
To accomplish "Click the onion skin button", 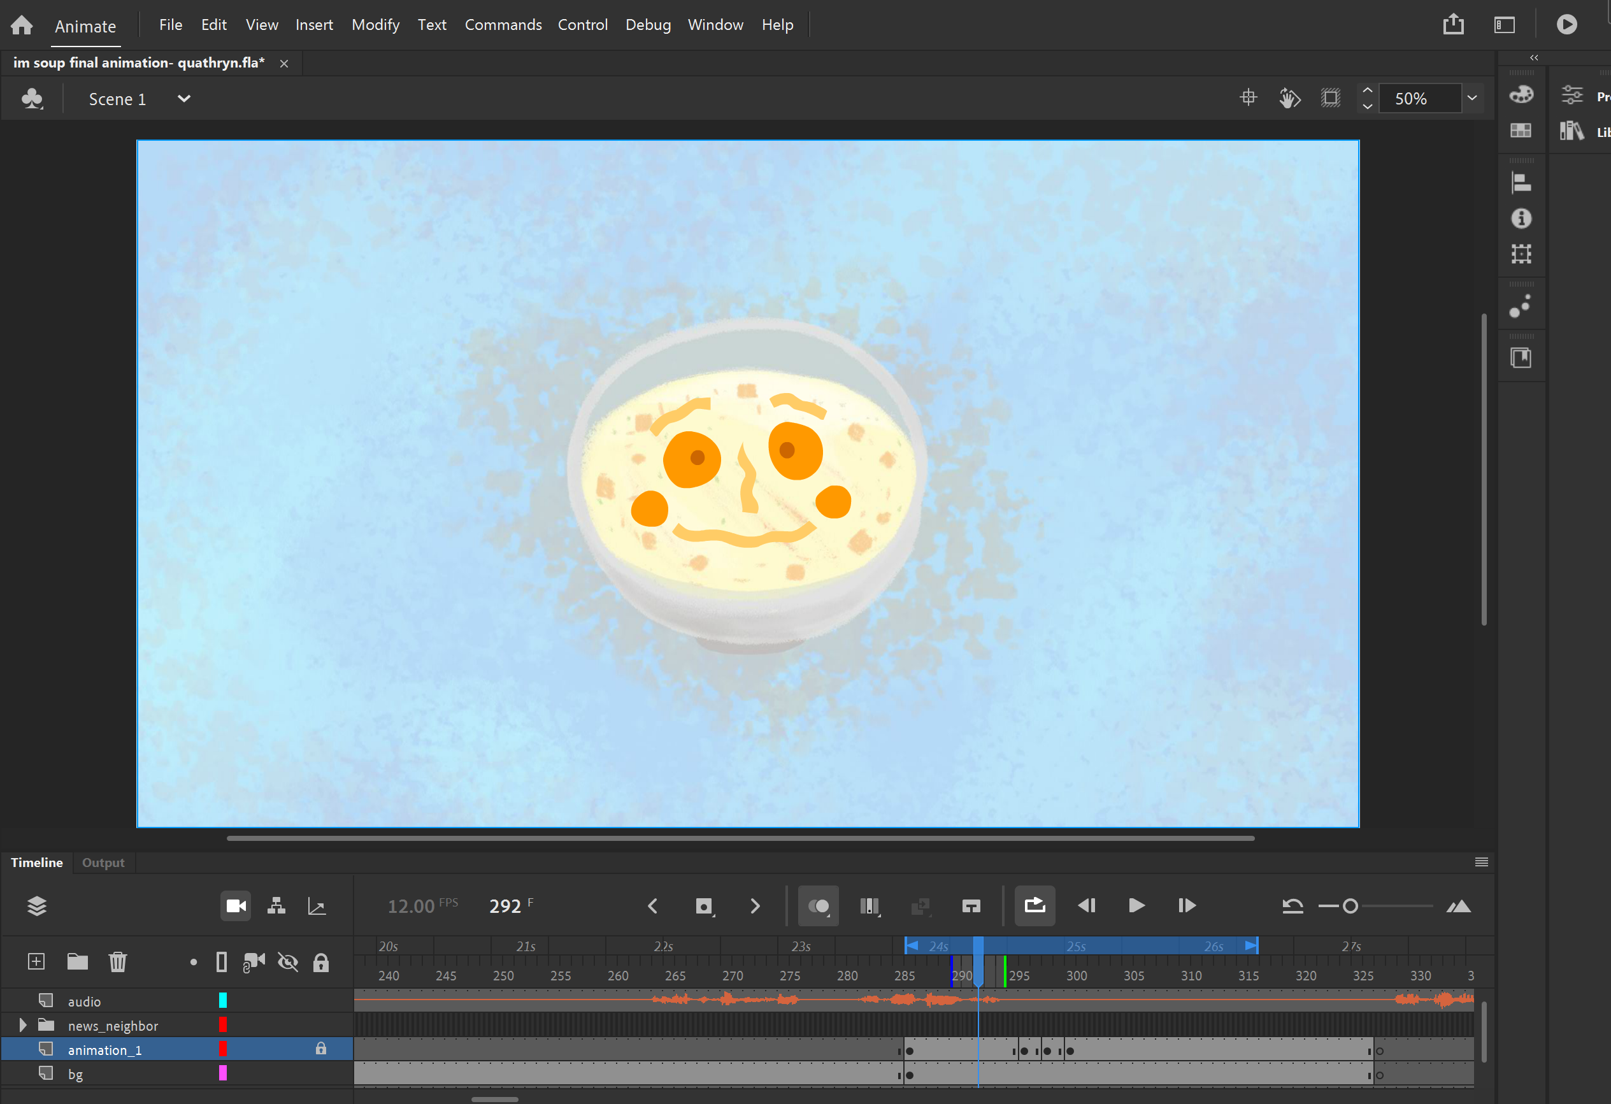I will pyautogui.click(x=818, y=906).
